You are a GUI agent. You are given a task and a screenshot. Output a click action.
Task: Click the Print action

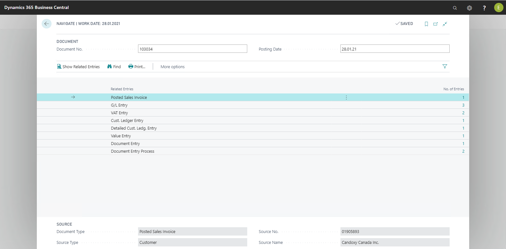click(x=137, y=67)
